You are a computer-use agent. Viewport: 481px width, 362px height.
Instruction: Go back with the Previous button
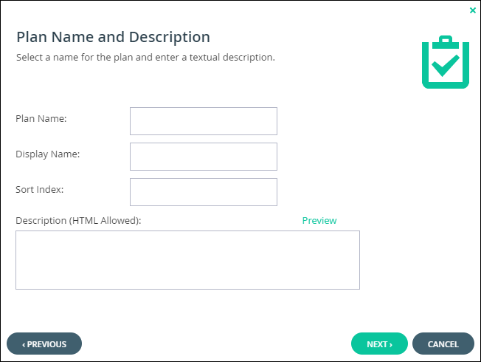point(44,344)
